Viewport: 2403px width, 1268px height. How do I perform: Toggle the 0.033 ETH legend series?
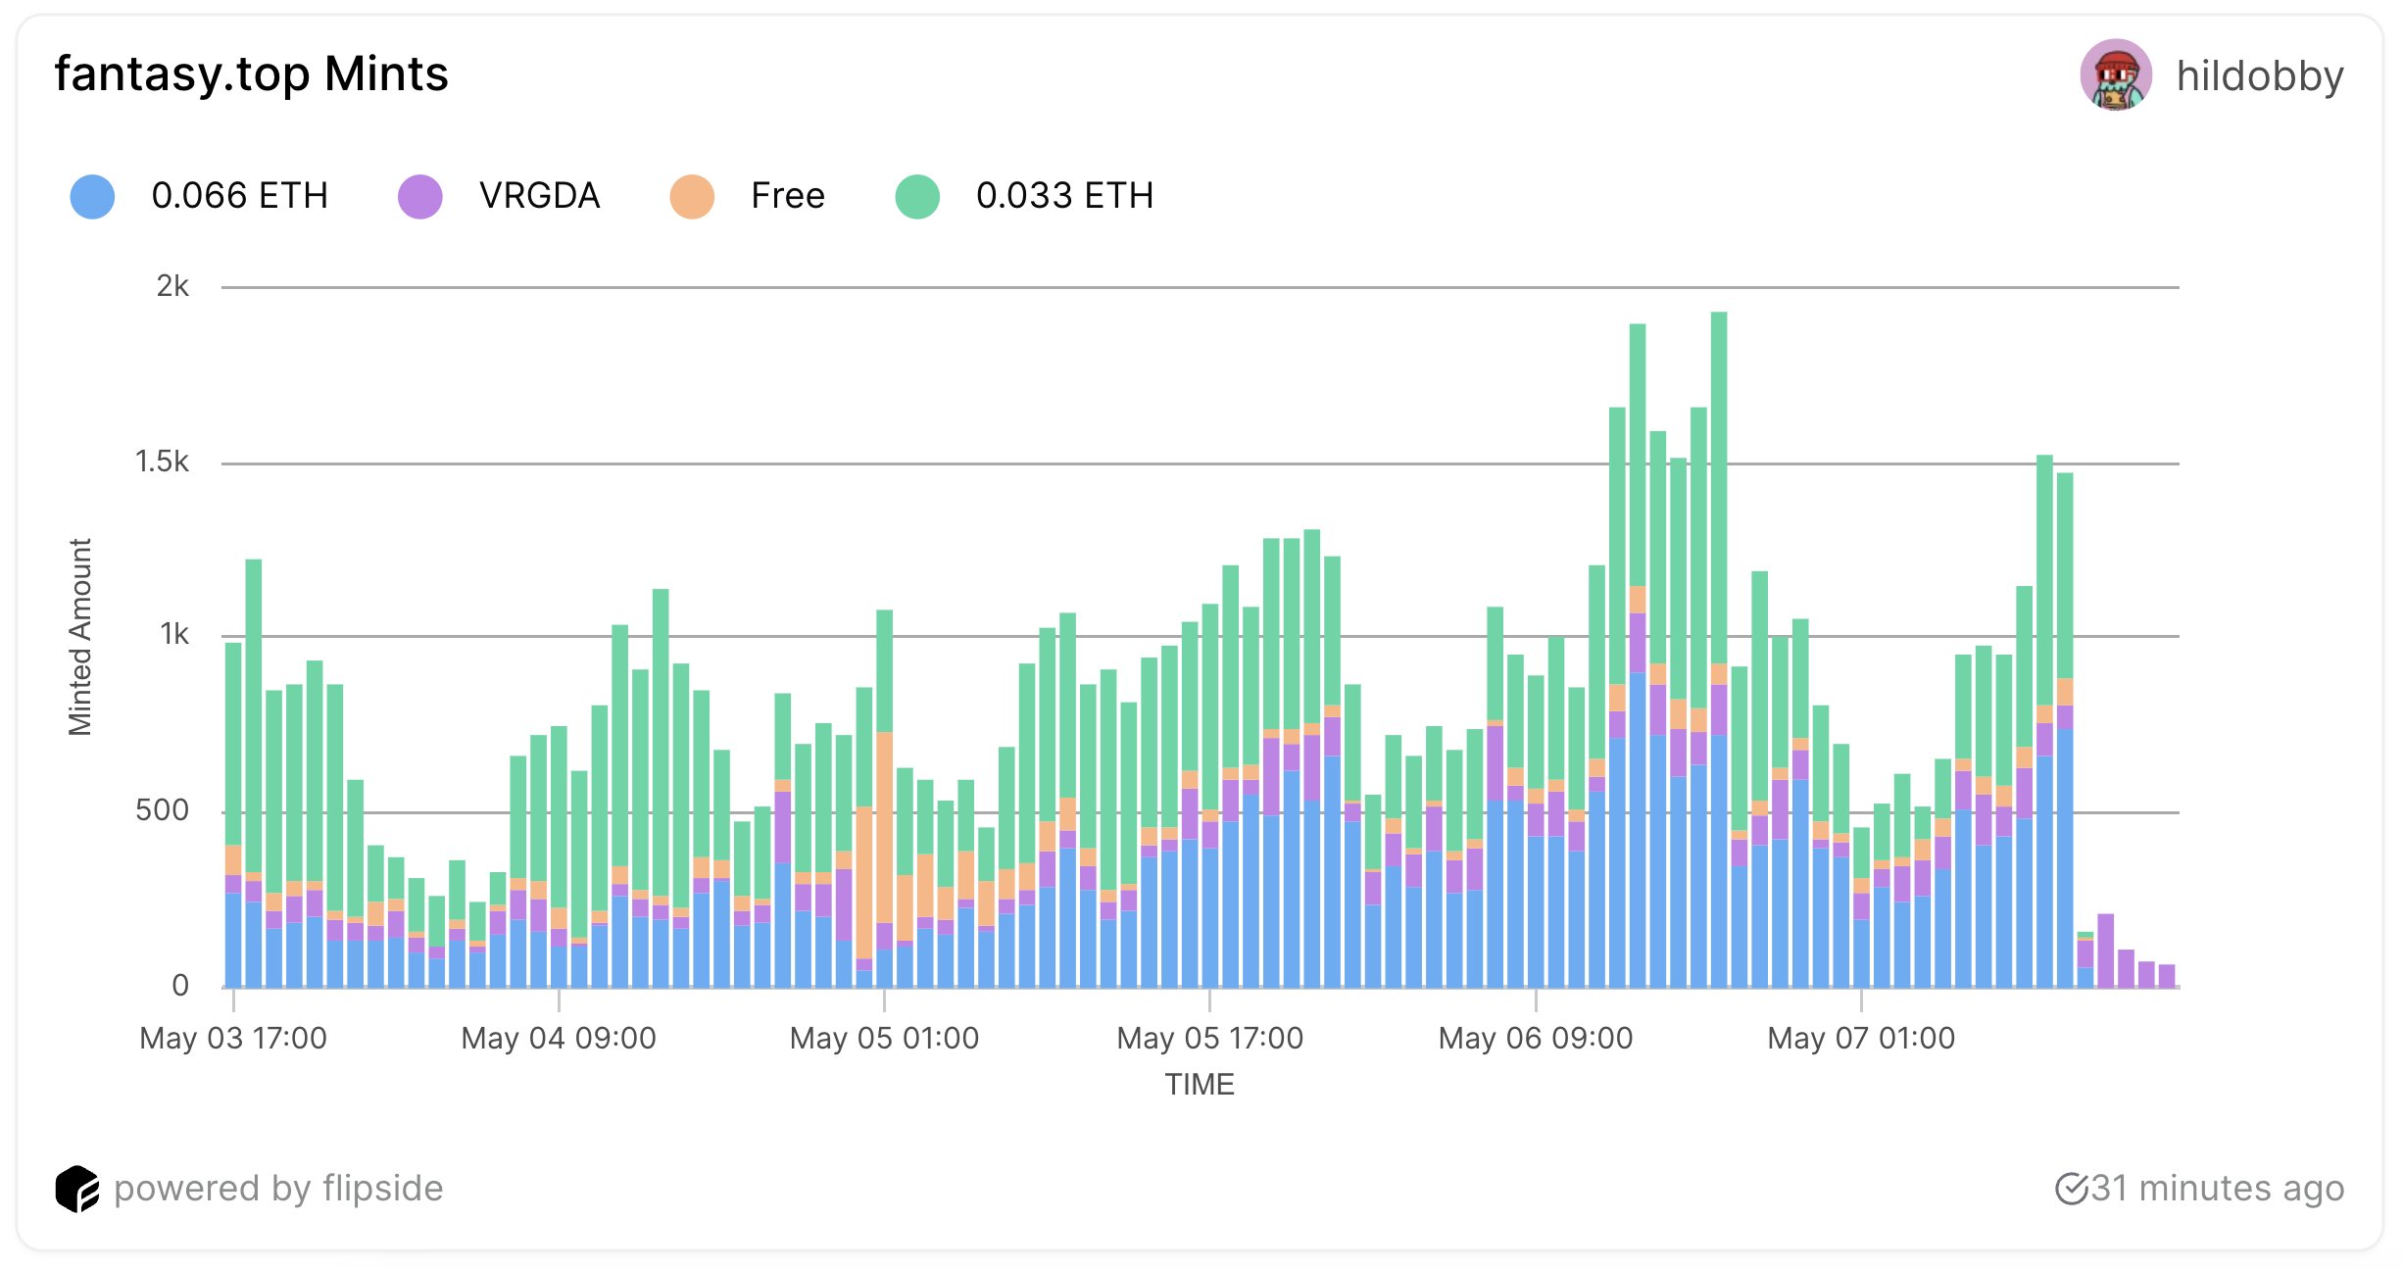pyautogui.click(x=1063, y=196)
